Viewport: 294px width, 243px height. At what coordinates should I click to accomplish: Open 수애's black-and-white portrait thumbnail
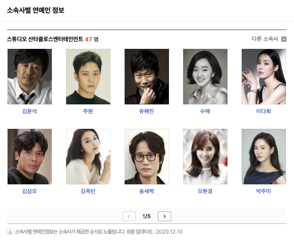coord(205,76)
